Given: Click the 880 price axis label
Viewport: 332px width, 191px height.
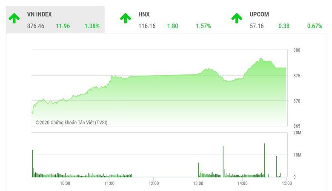Looking at the screenshot, I should (x=297, y=50).
